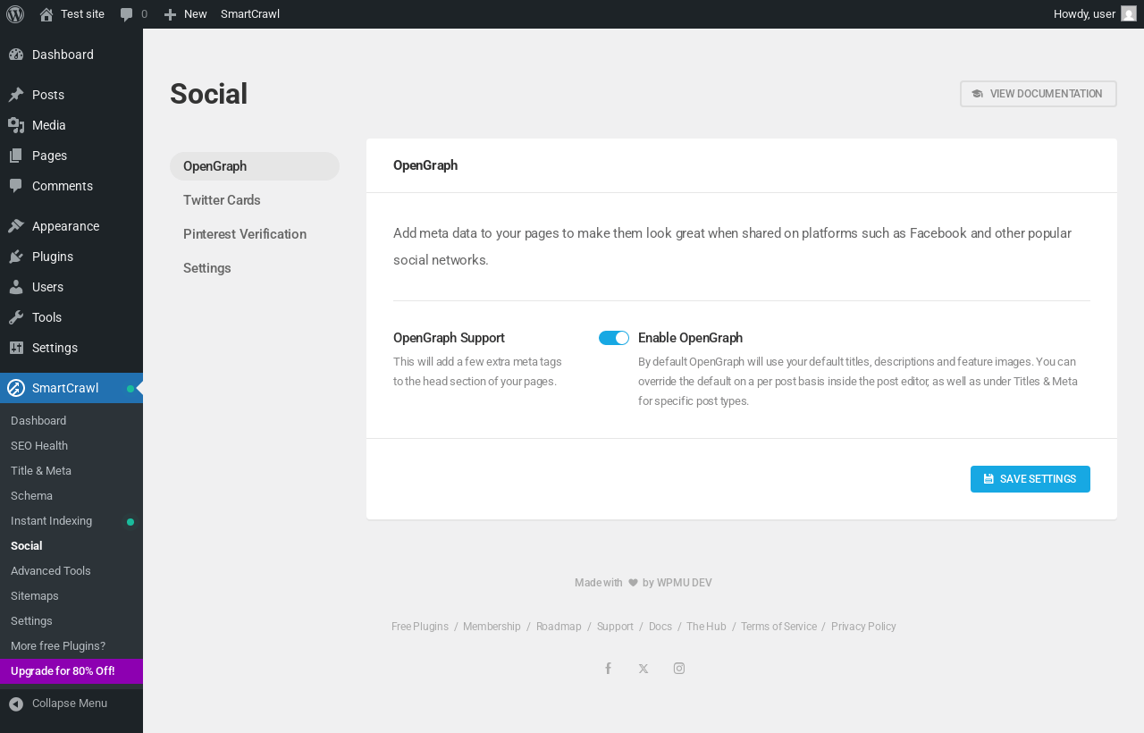Click the Dashboard gauge icon in sidebar
Viewport: 1144px width, 733px height.
pyautogui.click(x=16, y=55)
